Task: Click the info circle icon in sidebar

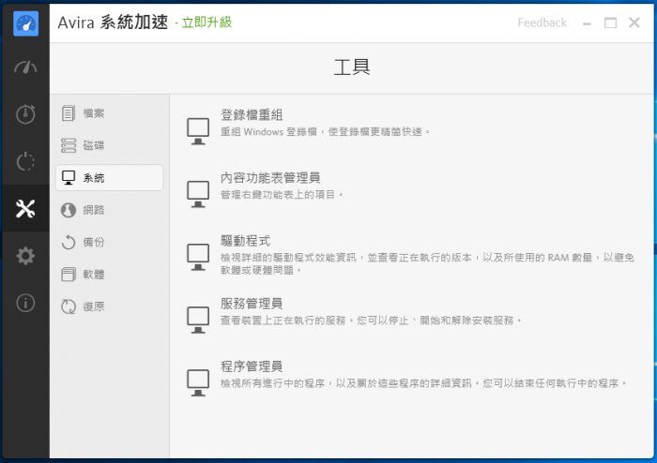Action: point(25,303)
